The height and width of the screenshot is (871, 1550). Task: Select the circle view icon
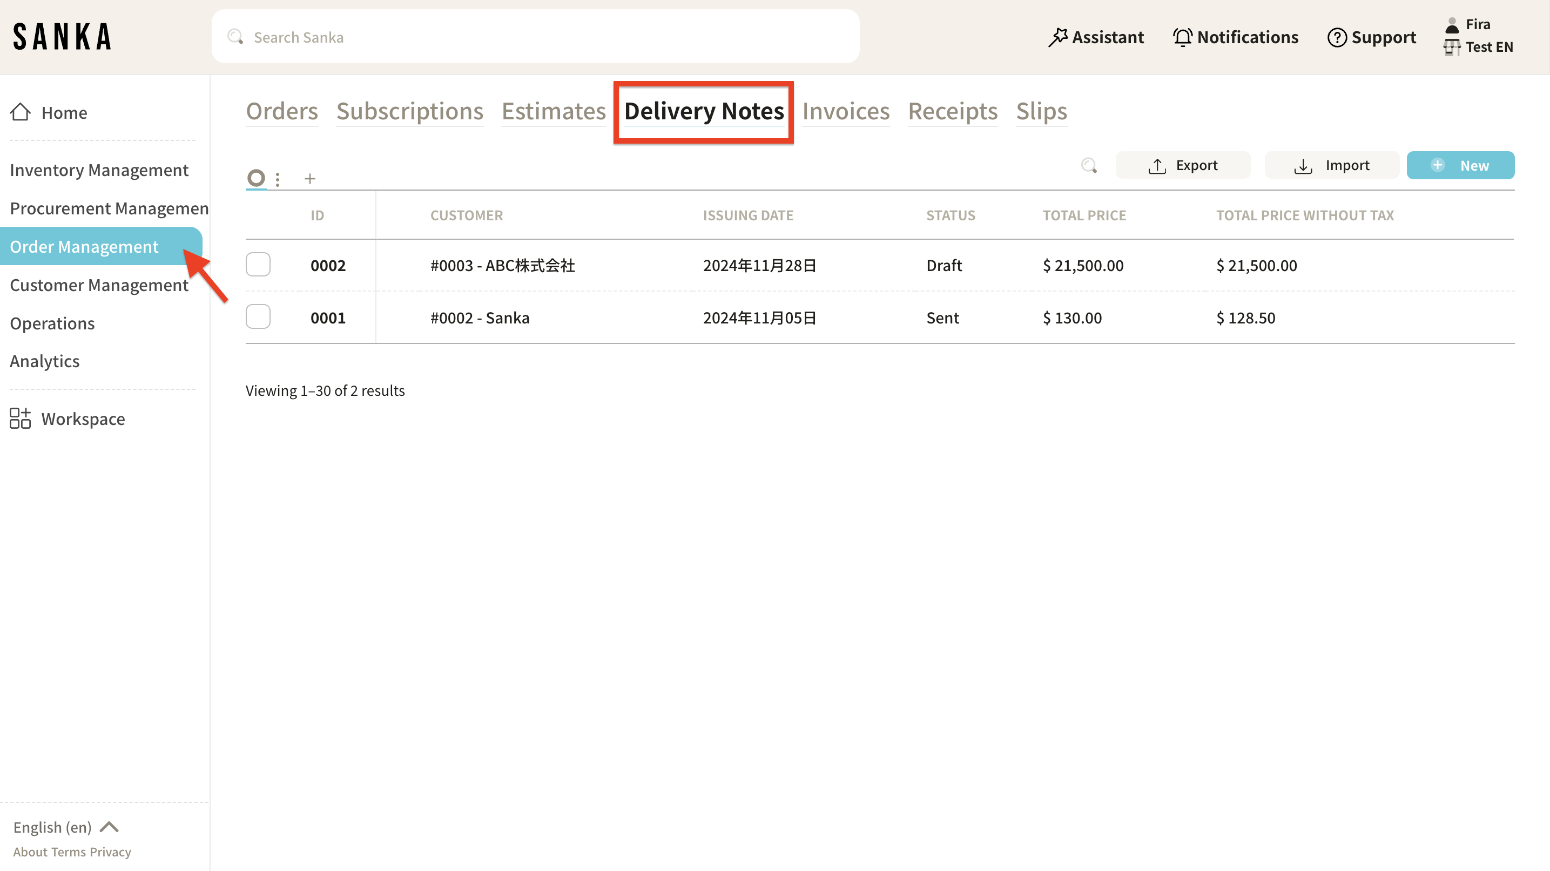point(257,178)
